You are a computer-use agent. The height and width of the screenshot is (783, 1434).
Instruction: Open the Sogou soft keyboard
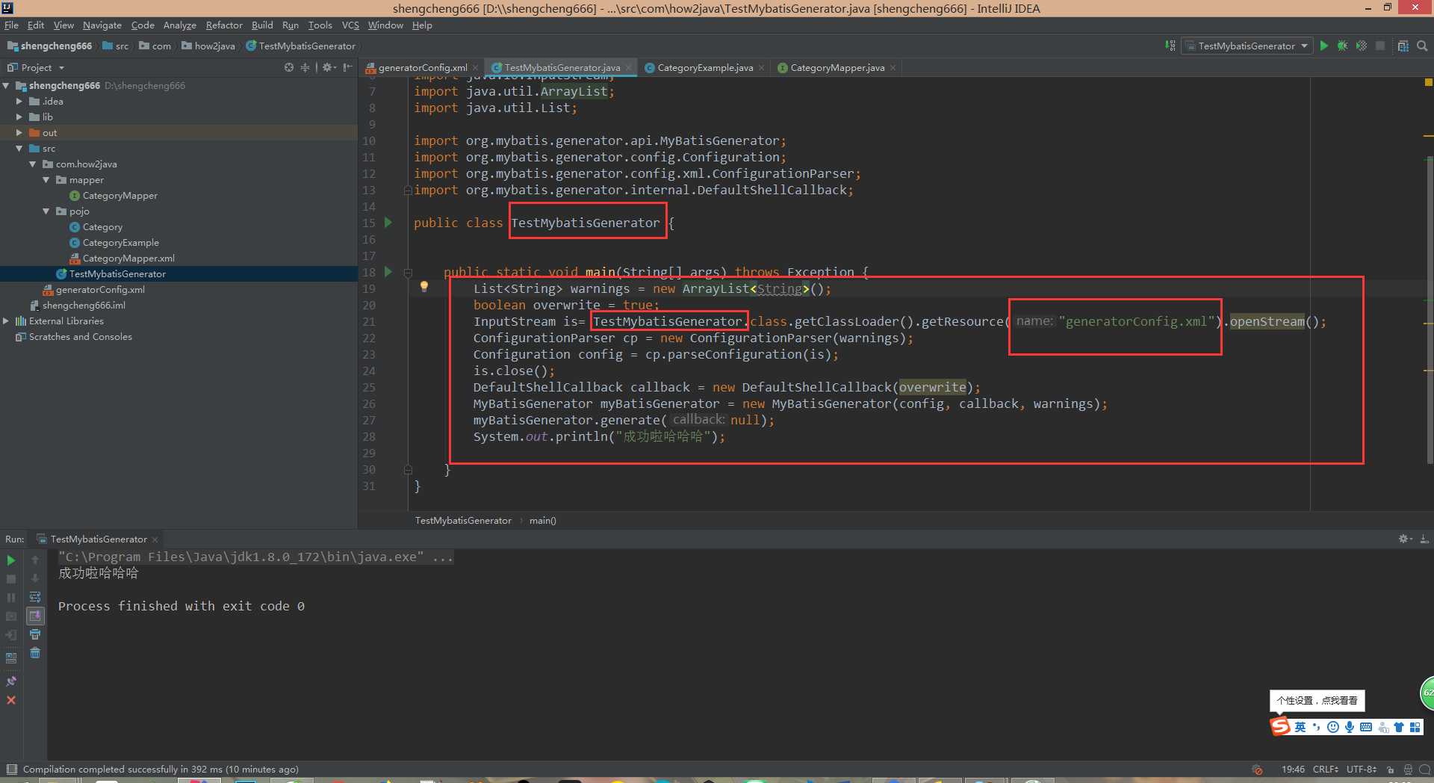[1366, 727]
